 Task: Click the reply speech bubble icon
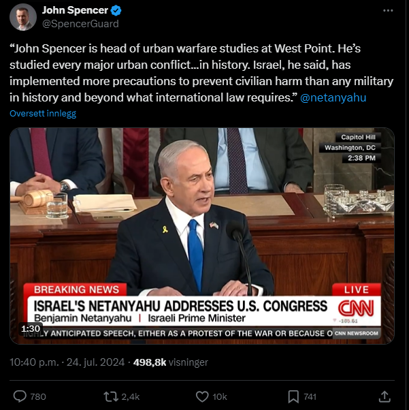pyautogui.click(x=20, y=396)
